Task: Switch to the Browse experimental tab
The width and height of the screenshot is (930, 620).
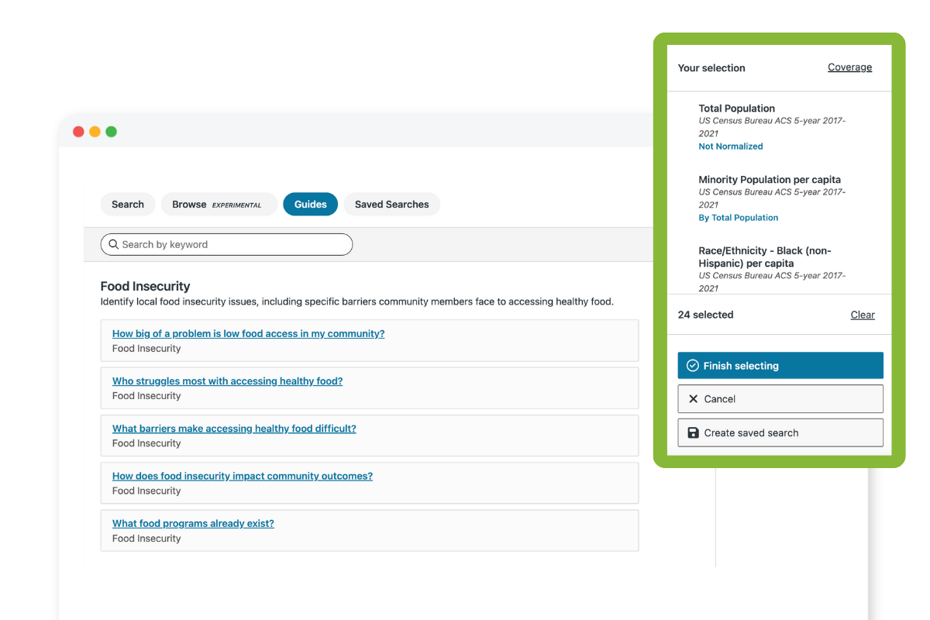Action: pyautogui.click(x=219, y=205)
